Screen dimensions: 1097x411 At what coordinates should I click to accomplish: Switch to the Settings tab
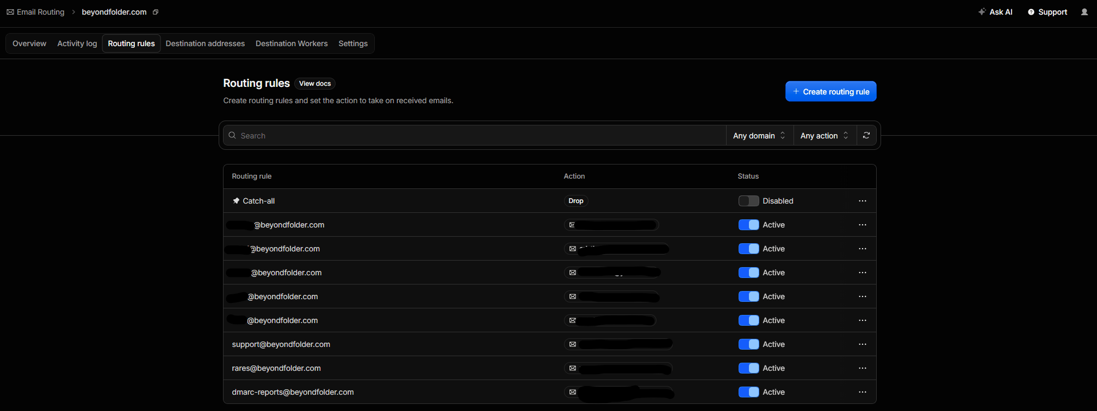click(x=353, y=43)
